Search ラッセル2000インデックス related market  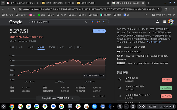point(144,96)
